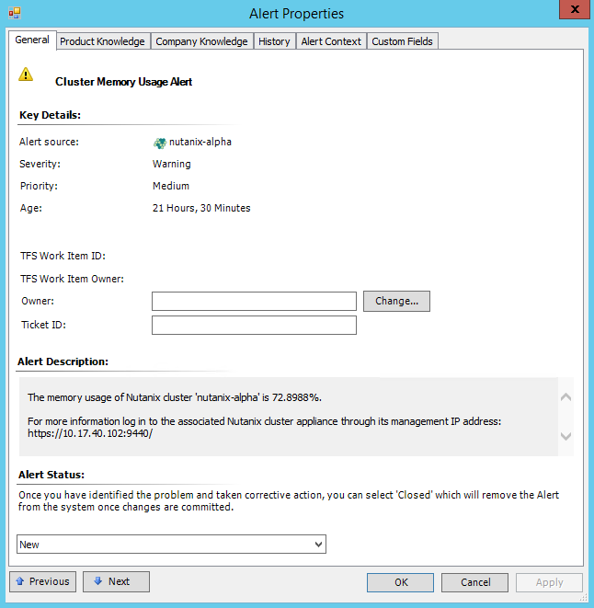Select the General tab
The width and height of the screenshot is (594, 608).
pyautogui.click(x=32, y=40)
